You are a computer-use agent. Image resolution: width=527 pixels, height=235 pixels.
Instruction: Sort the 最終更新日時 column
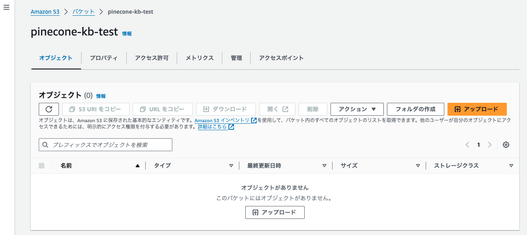(324, 166)
